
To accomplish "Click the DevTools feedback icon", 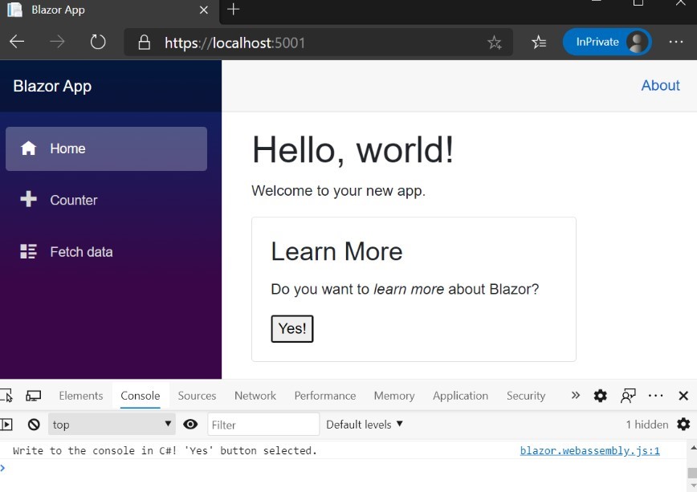I will pos(628,396).
